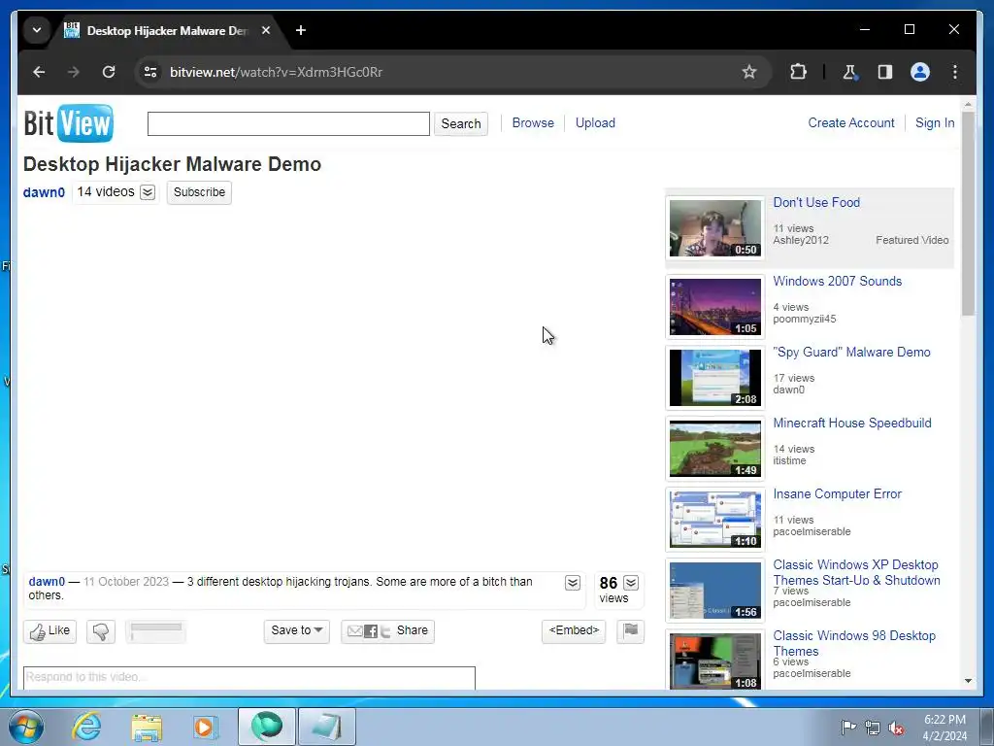Open the Minecraft House Speedbuild link

852,424
